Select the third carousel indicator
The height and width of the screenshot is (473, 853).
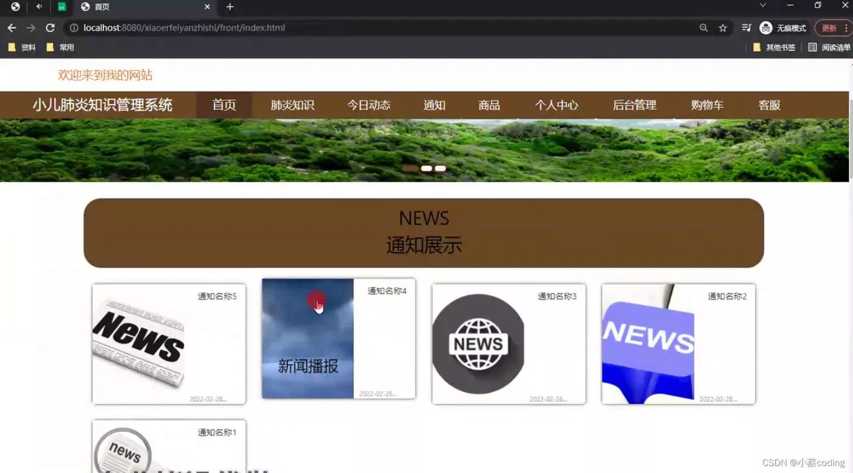441,169
